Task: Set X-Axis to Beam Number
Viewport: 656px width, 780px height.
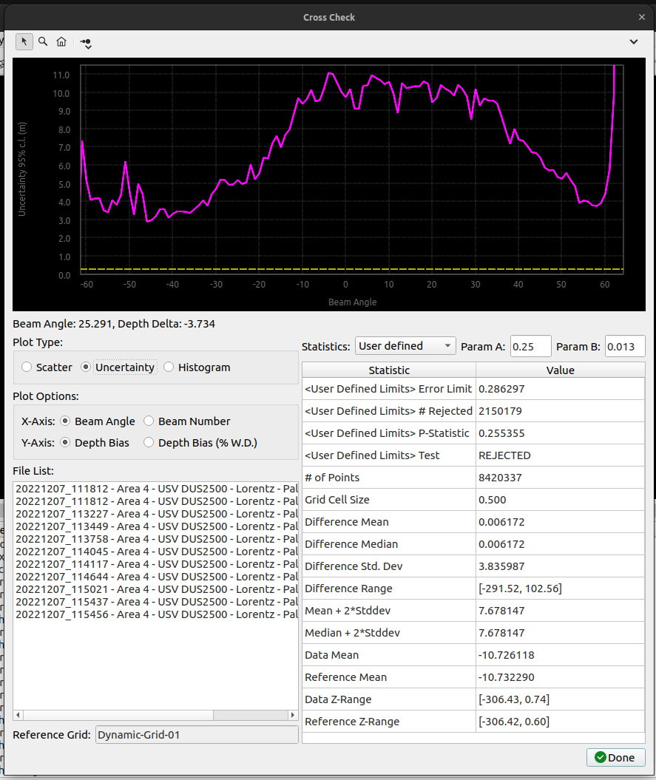Action: [149, 421]
